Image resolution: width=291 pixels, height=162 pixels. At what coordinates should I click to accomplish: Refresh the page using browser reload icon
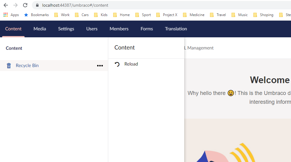25,5
